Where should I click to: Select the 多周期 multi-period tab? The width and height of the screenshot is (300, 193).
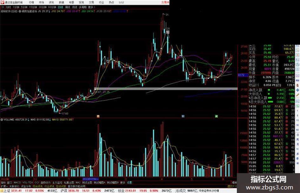[83, 7]
